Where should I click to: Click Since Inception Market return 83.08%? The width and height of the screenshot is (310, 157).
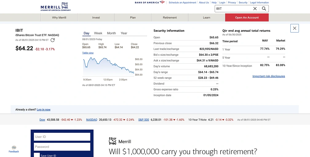[280, 65]
